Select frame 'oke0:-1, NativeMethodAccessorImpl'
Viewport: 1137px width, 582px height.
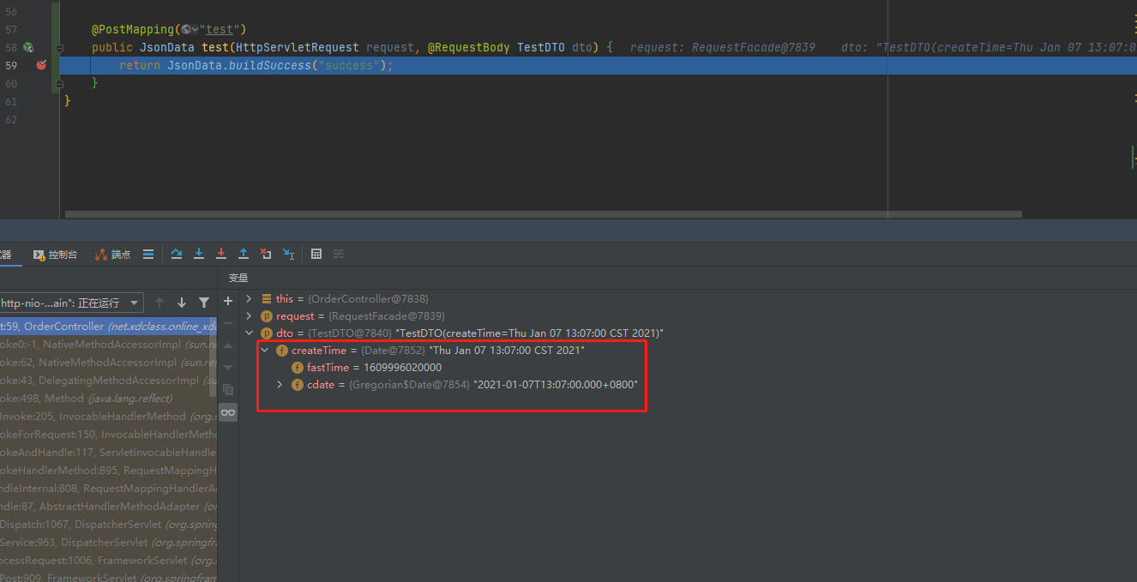(108, 345)
